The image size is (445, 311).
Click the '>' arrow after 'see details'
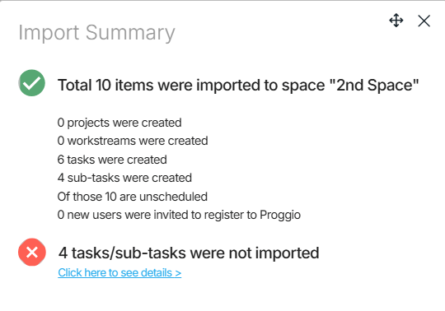178,273
